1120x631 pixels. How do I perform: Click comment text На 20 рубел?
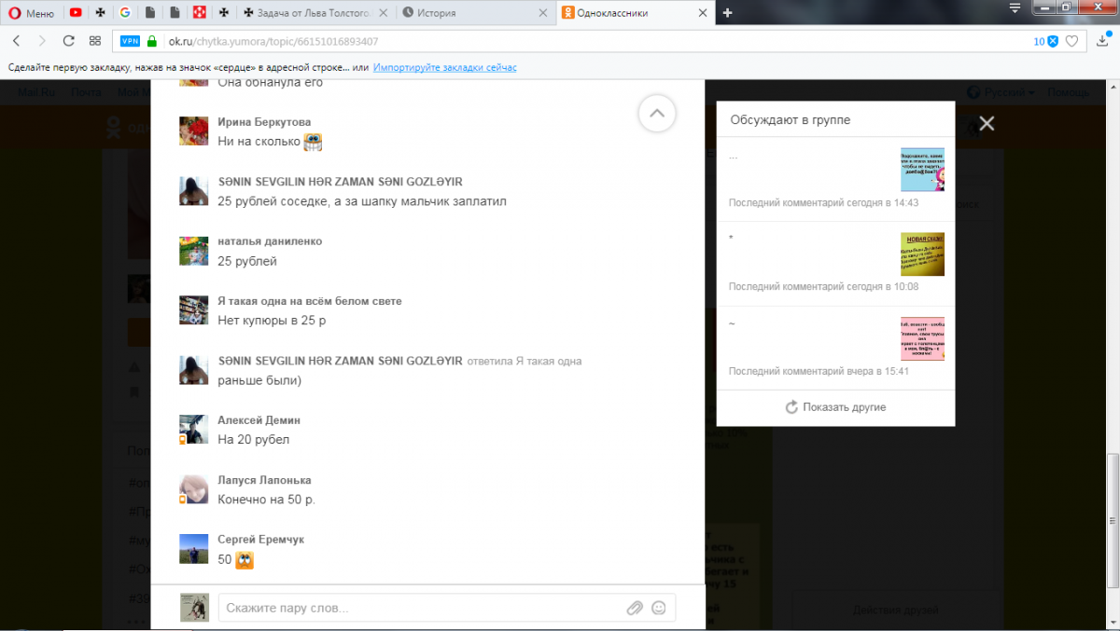coord(254,440)
